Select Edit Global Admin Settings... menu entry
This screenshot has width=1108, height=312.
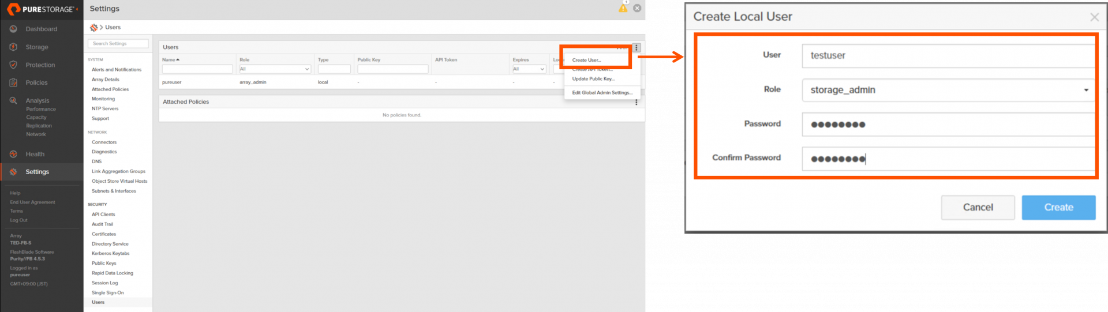coord(602,93)
